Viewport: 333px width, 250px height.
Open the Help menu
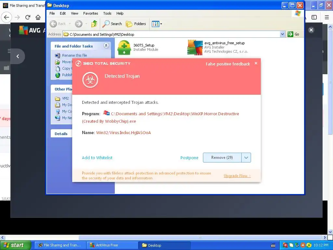(x=120, y=13)
